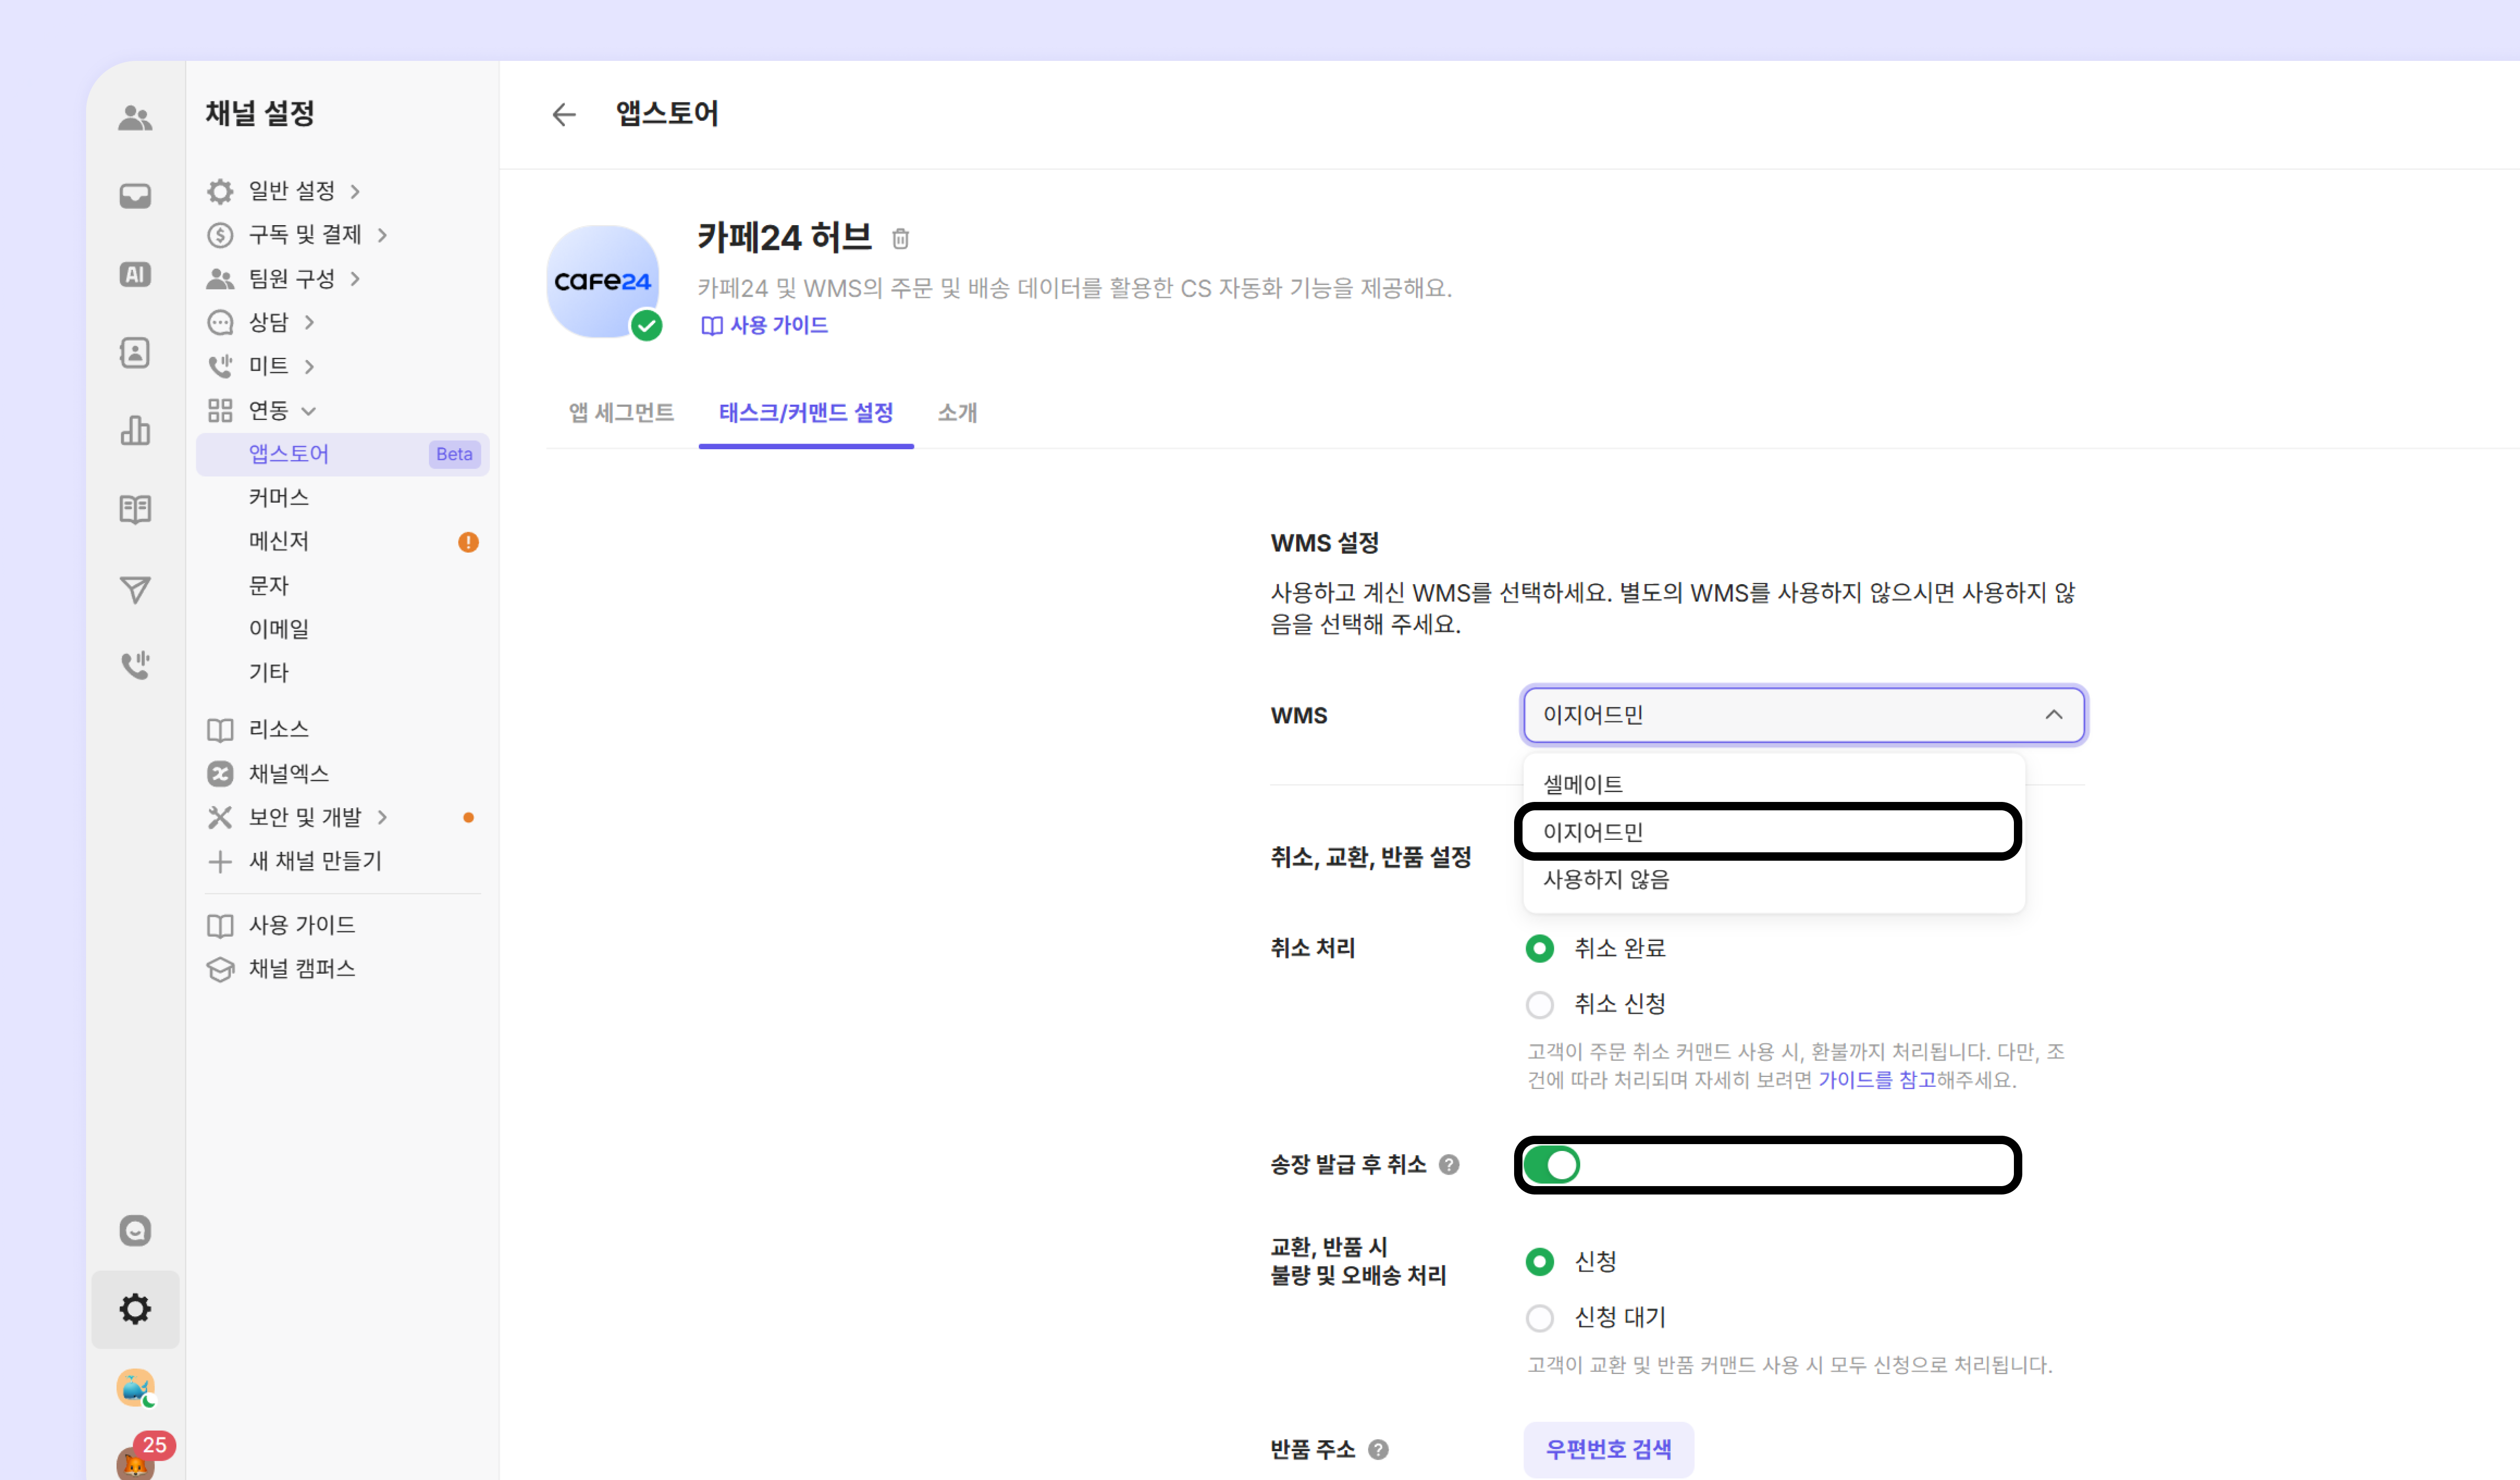Open the 사용 가이드 link under 카페24 허브
Screen dimensions: 2520x1480
click(x=766, y=325)
